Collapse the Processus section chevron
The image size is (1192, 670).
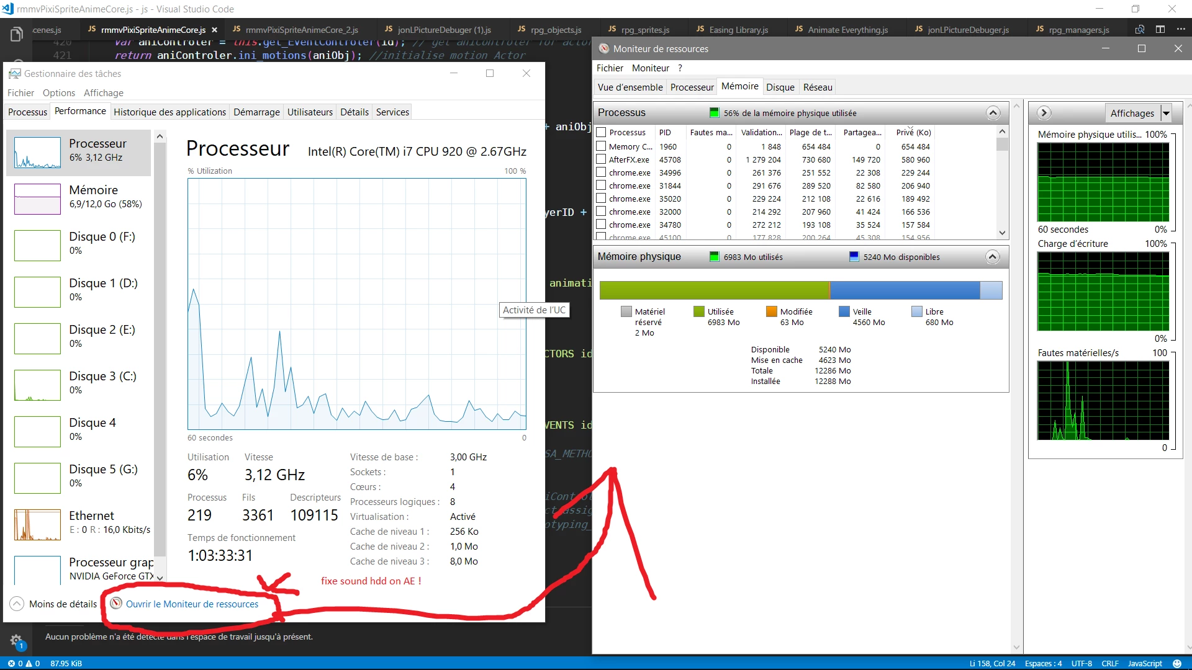pos(993,113)
